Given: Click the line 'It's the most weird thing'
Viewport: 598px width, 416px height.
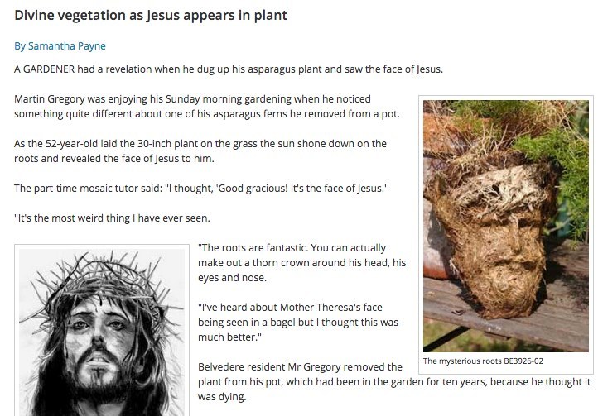Looking at the screenshot, I should pyautogui.click(x=112, y=218).
